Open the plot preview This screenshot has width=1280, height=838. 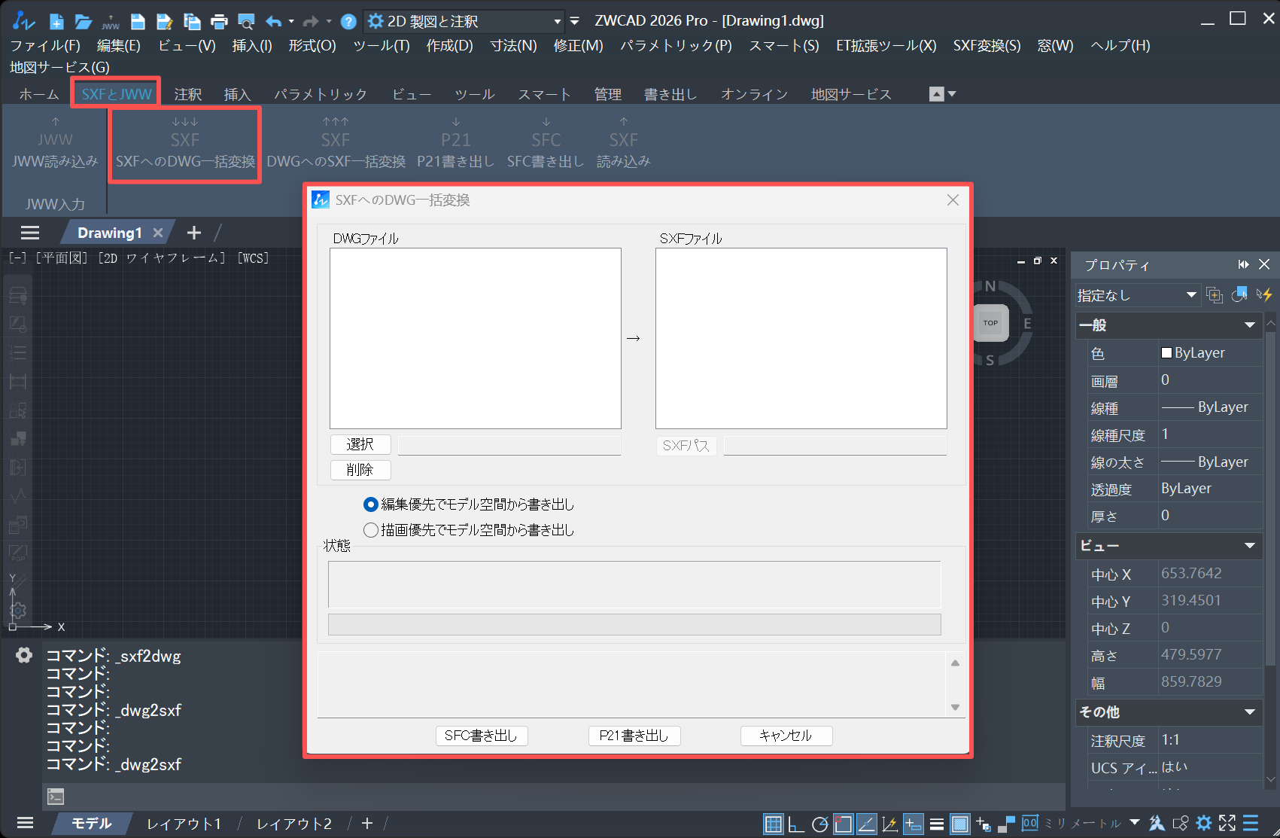pos(246,21)
